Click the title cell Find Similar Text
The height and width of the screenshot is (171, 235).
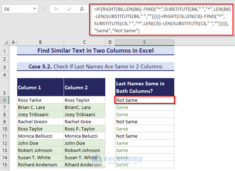pyautogui.click(x=96, y=51)
